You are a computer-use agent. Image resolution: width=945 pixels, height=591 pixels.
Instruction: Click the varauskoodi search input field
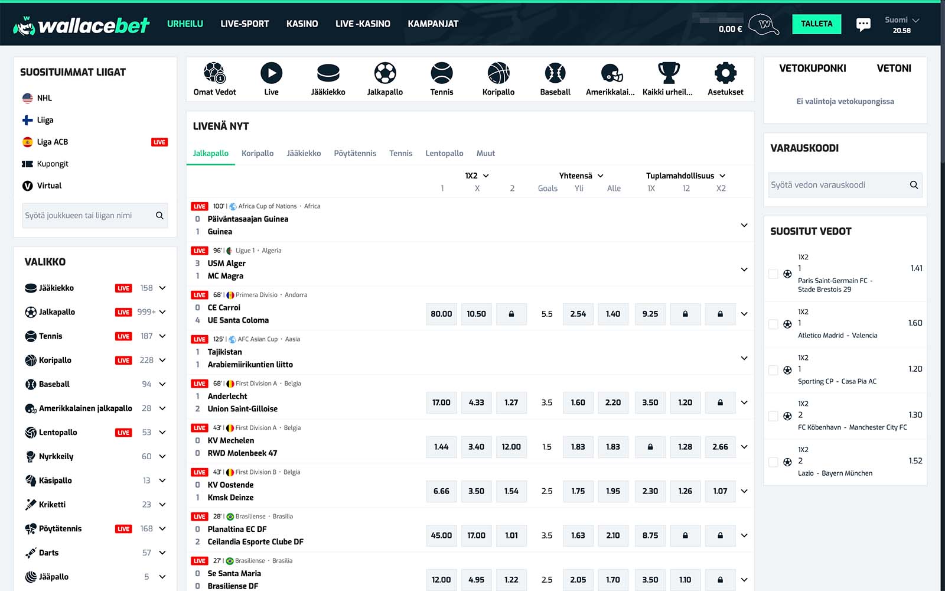(x=838, y=185)
